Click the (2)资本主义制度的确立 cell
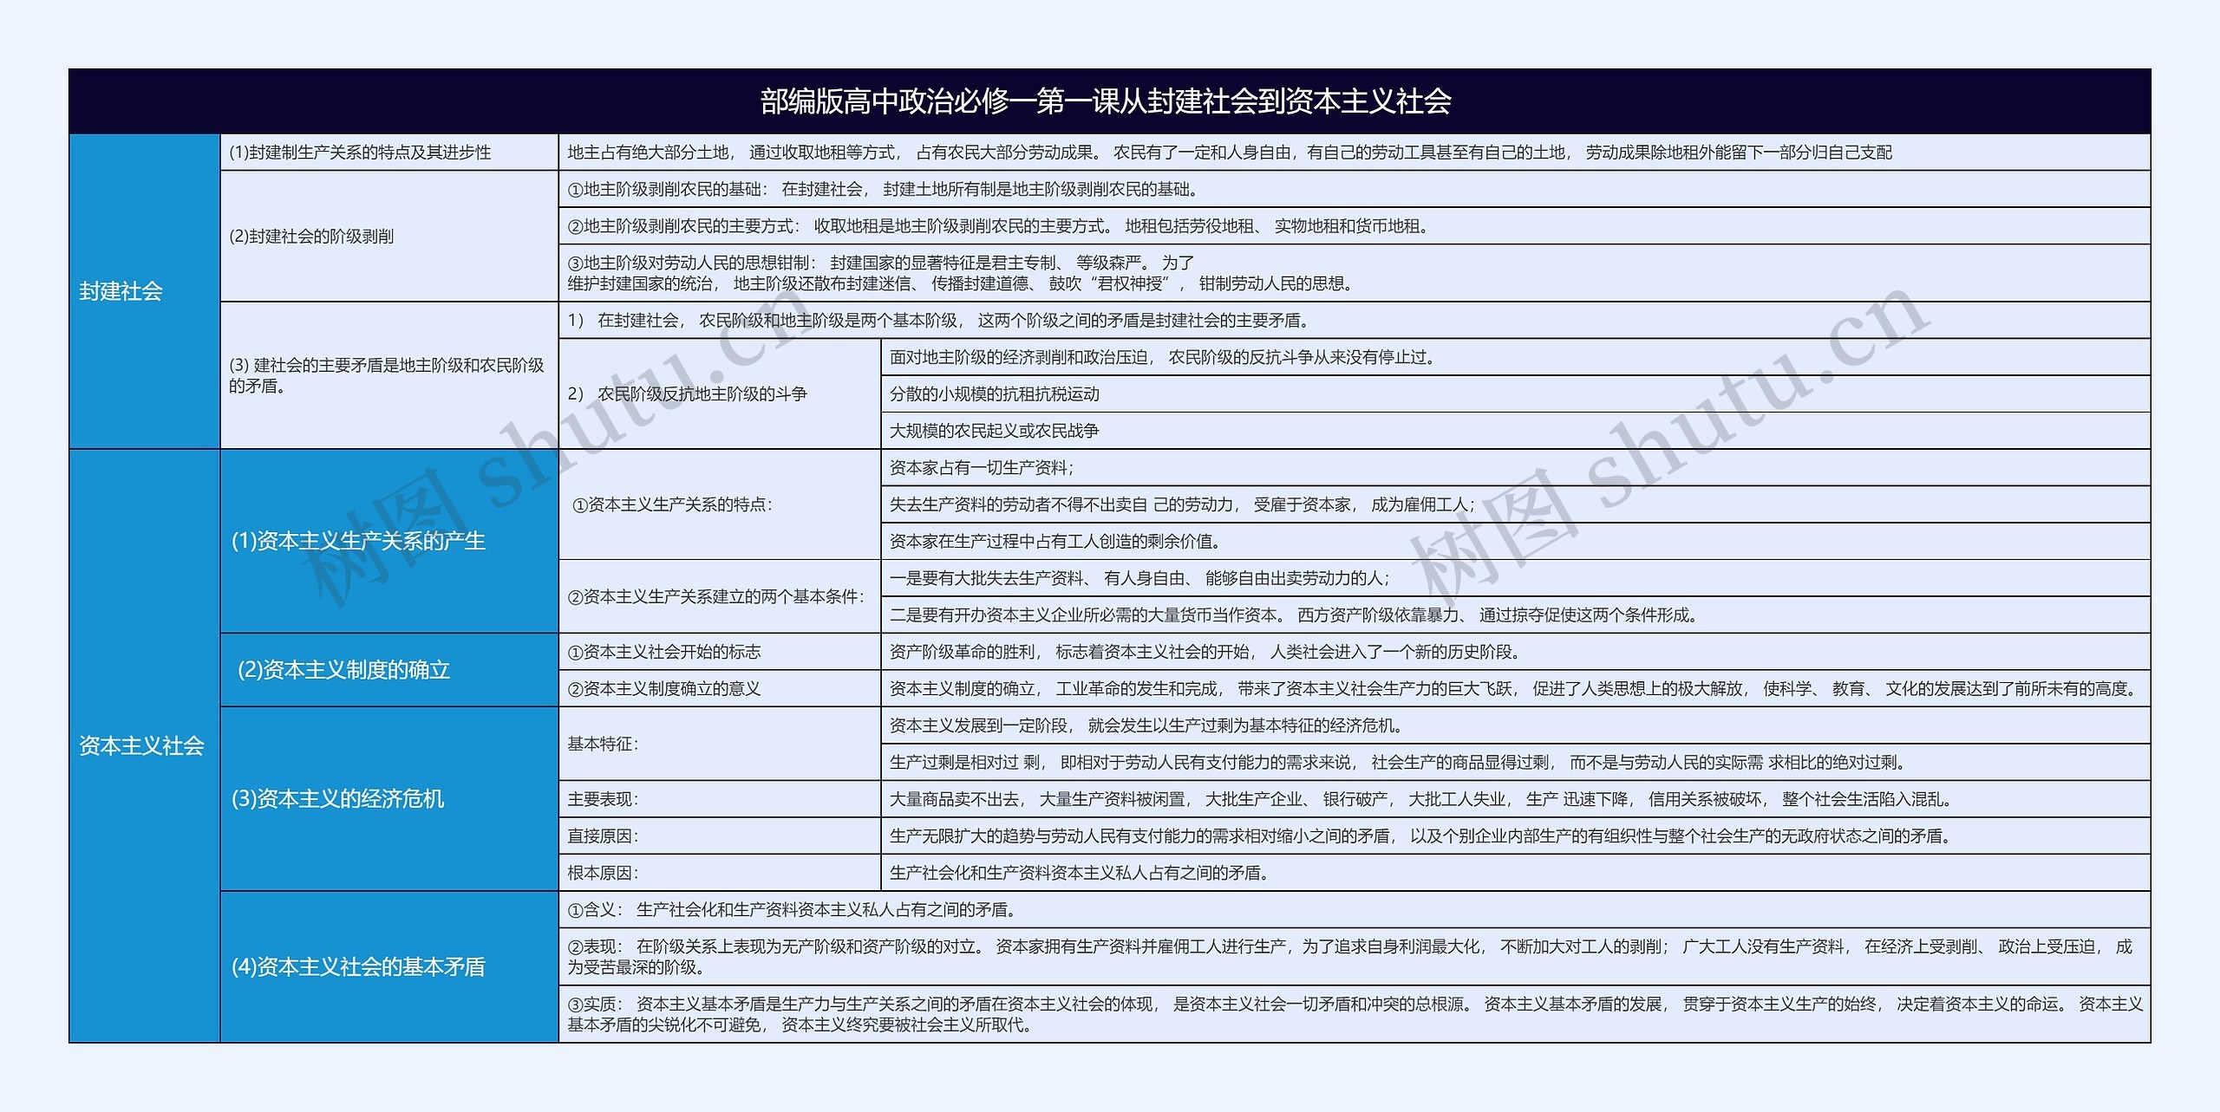2220x1112 pixels. click(x=389, y=670)
